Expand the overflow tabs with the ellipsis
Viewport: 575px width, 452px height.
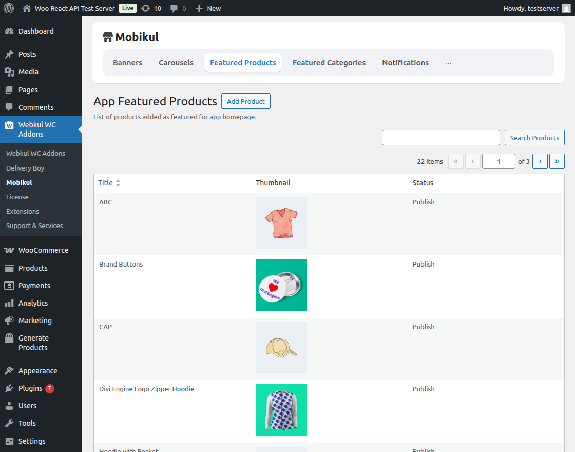(448, 63)
